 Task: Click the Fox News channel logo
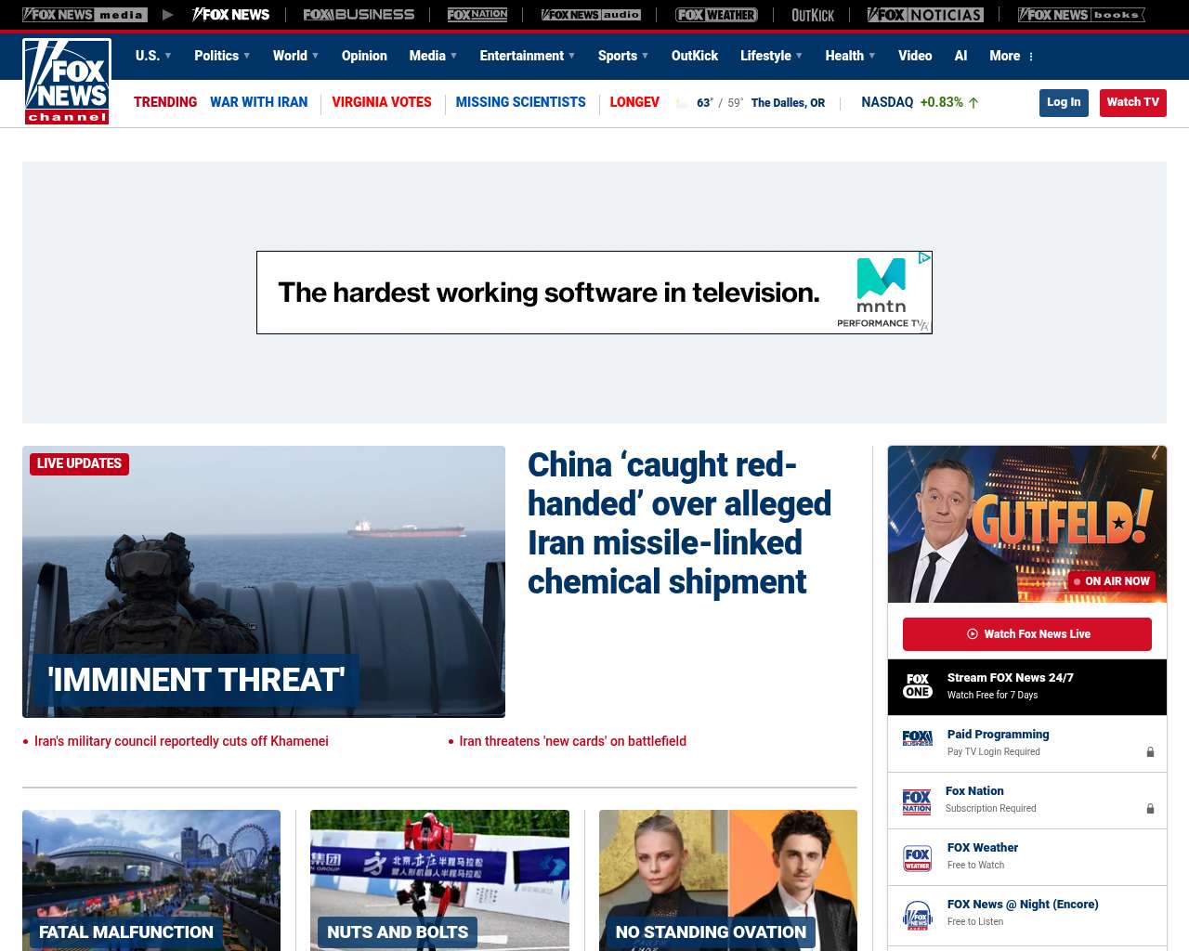click(x=67, y=82)
